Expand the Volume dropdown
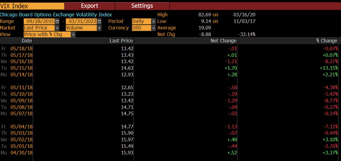341x161 pixels. point(99,28)
